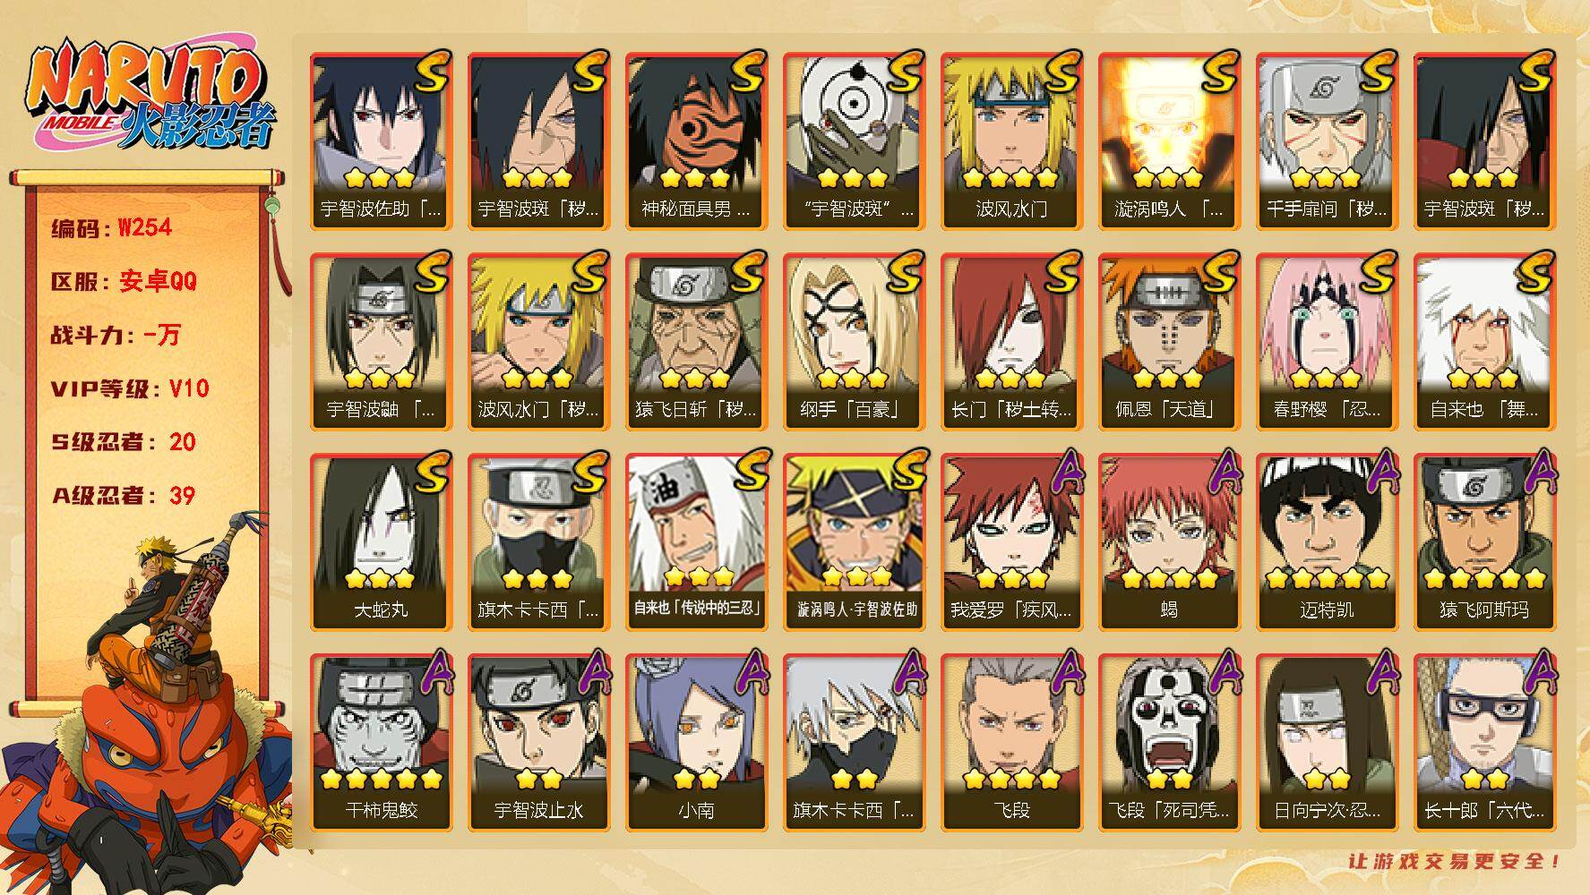Click the VIP等级 V10 label

tap(130, 388)
